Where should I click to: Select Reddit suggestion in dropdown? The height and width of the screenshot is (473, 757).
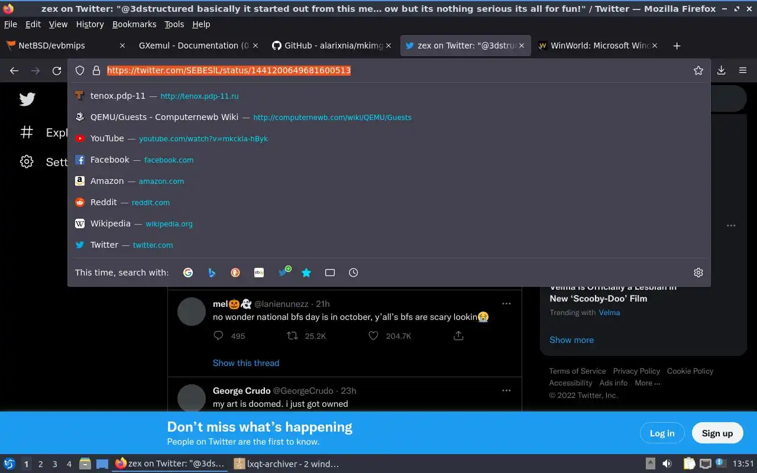click(389, 202)
